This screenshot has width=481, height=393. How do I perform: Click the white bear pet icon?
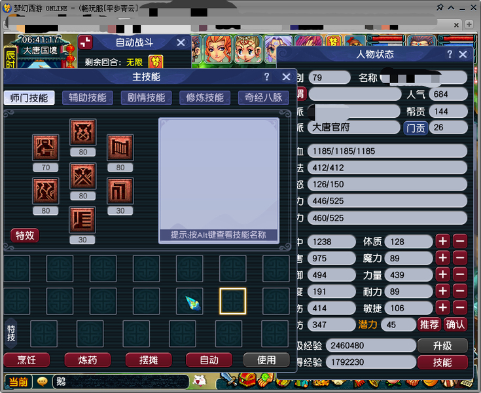tap(200, 381)
